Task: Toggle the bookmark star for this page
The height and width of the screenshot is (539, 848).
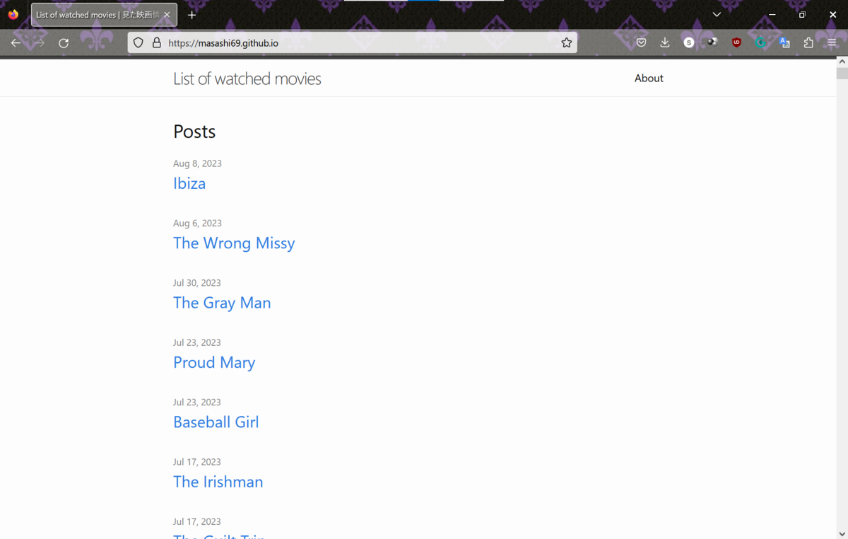Action: pyautogui.click(x=566, y=42)
